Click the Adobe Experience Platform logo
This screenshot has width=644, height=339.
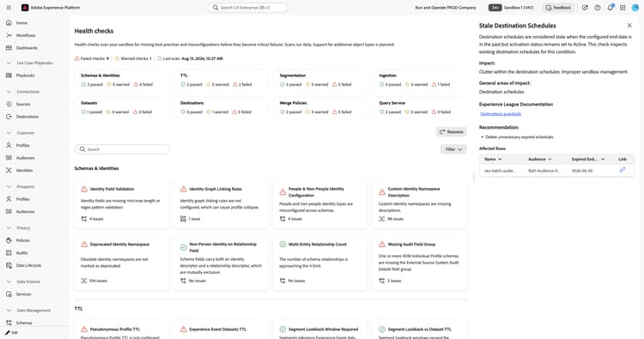(x=25, y=8)
